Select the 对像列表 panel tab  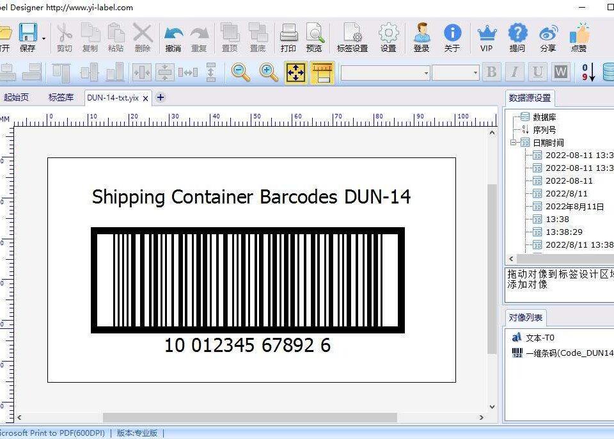(x=526, y=317)
